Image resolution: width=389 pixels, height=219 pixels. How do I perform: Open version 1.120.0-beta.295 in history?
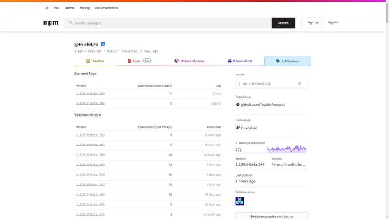coord(90,204)
